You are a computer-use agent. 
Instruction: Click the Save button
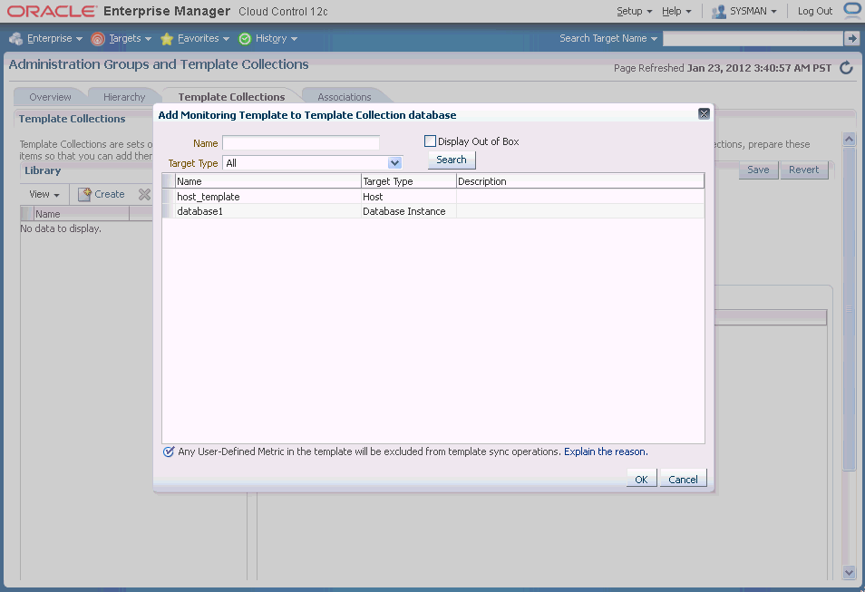[758, 170]
